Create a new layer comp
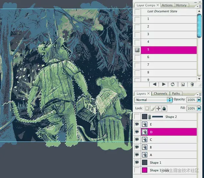204x178 pixels. (x=183, y=84)
